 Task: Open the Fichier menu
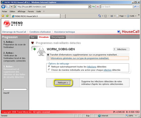tap(4, 11)
